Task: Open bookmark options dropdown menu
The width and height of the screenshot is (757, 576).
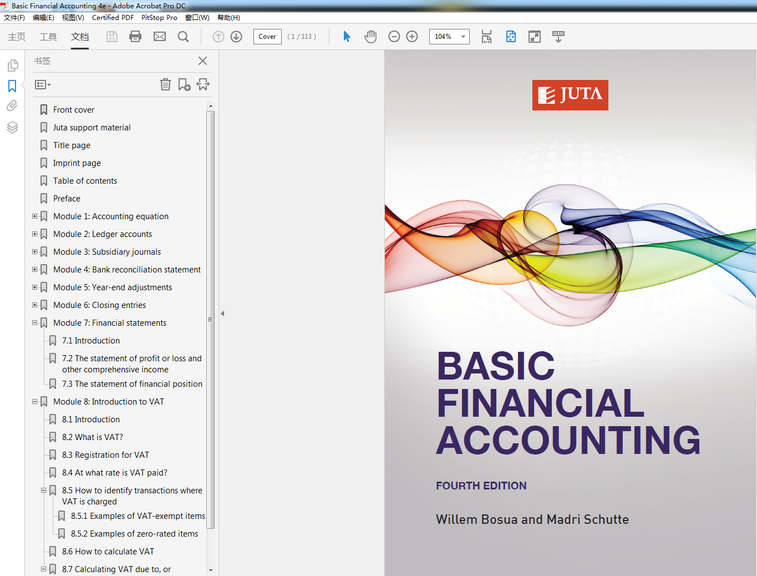Action: click(x=43, y=85)
